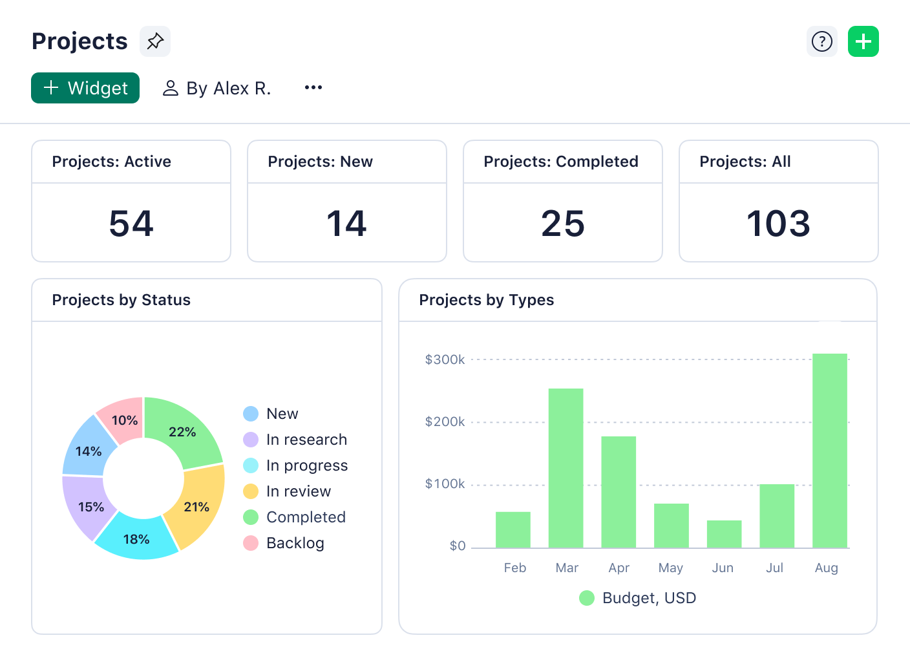Click the green plus icon
The width and height of the screenshot is (910, 662).
coord(863,41)
